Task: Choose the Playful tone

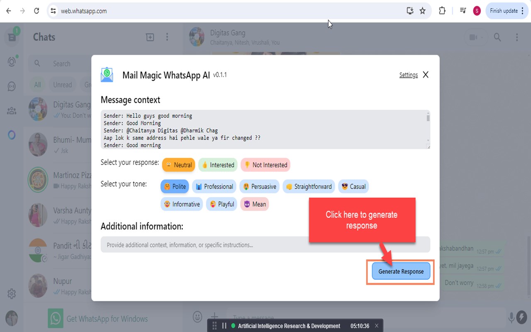Action: click(x=222, y=204)
